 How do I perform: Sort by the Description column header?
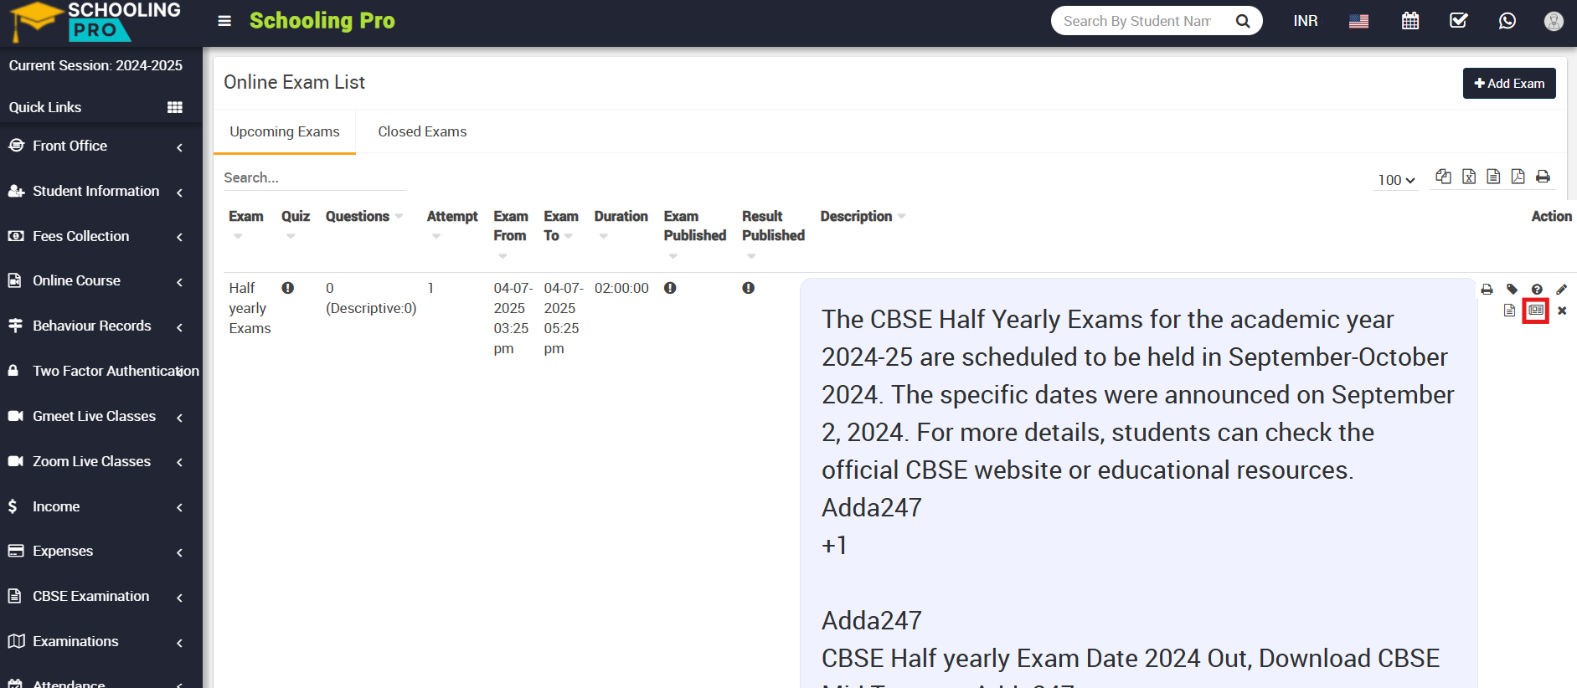pos(857,217)
